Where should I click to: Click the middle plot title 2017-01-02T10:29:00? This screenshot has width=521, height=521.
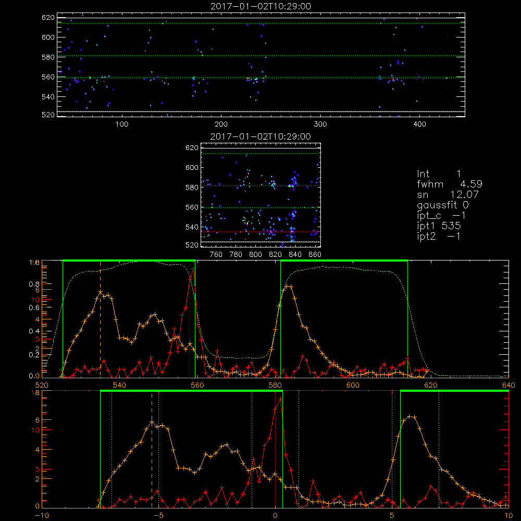click(x=260, y=137)
